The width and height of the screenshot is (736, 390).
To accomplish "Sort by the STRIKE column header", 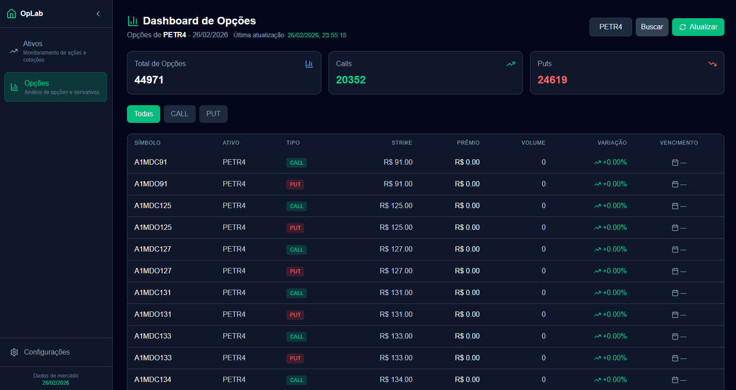I will pyautogui.click(x=402, y=143).
